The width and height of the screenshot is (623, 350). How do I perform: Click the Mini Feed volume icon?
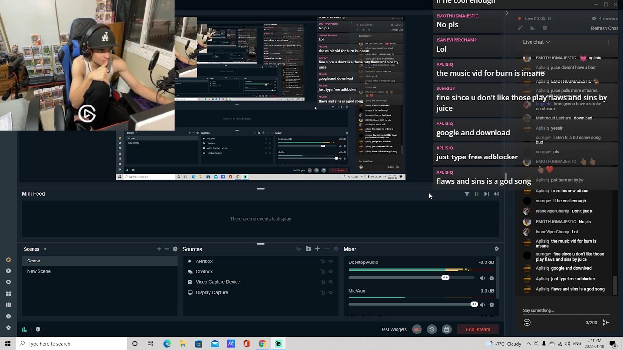click(x=496, y=194)
